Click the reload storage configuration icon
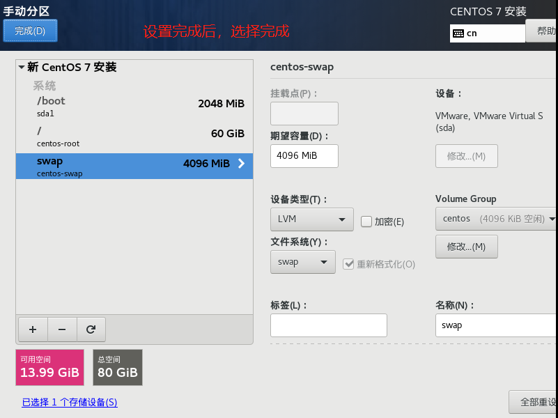This screenshot has height=418, width=558. point(91,330)
